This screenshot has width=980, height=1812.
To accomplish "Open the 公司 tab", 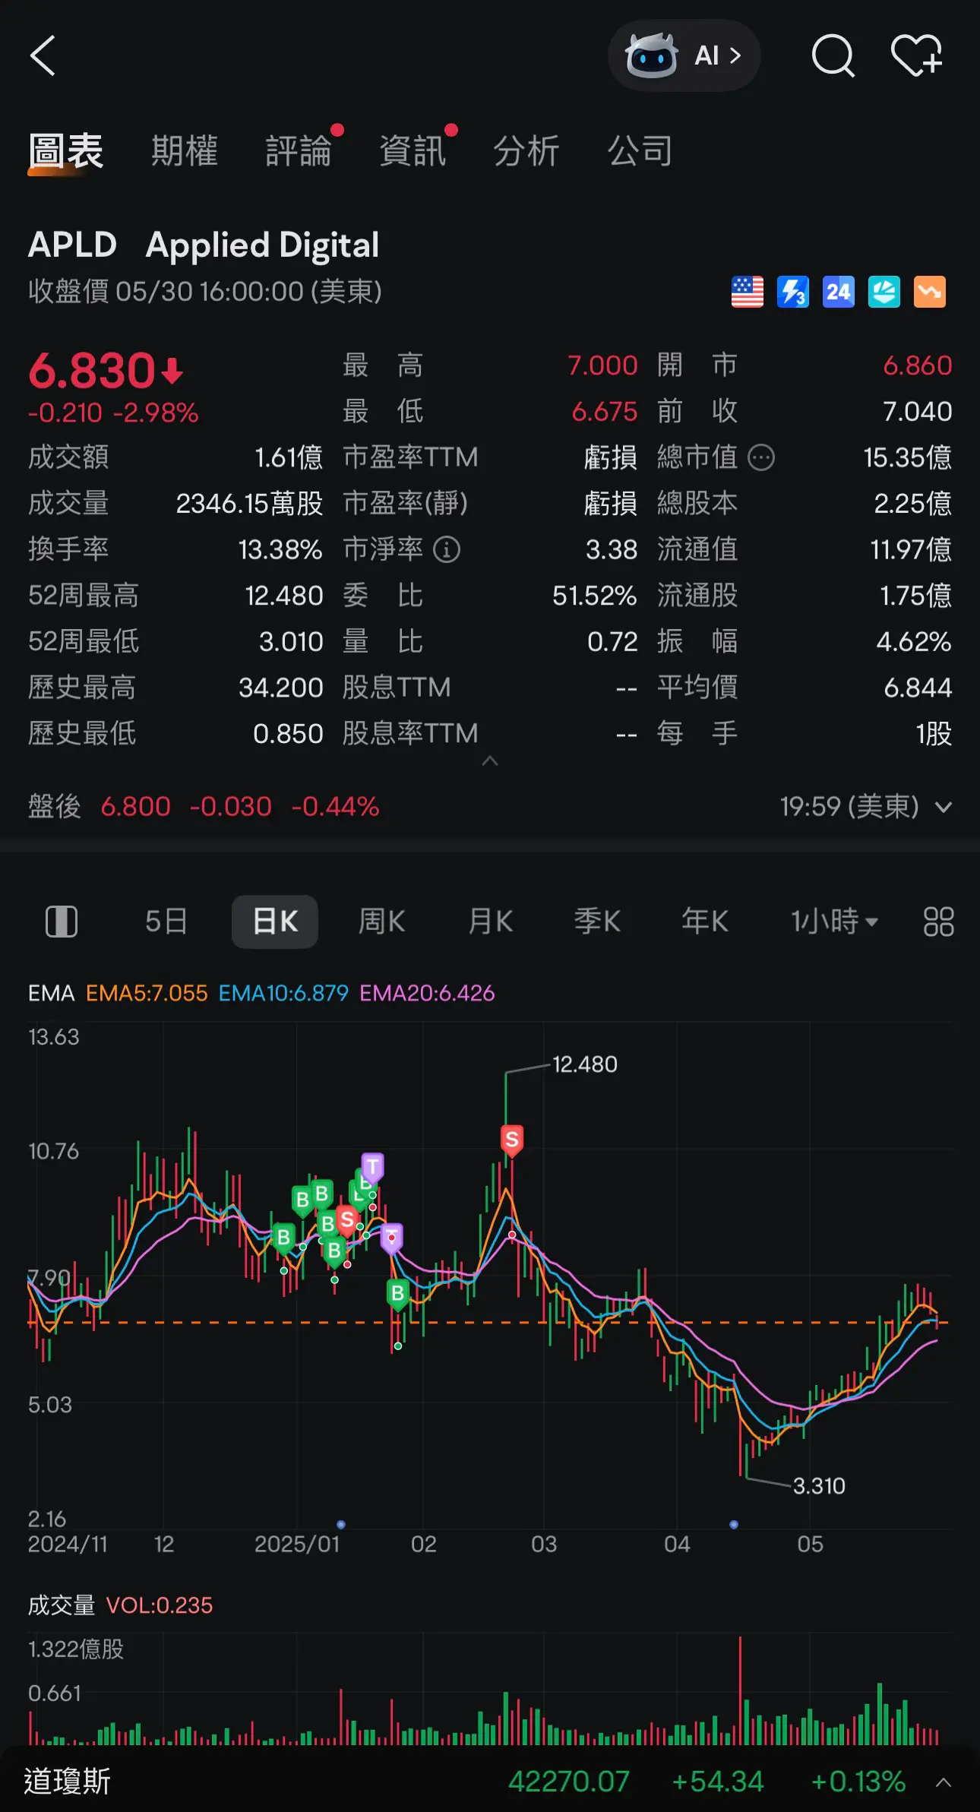I will click(x=640, y=150).
